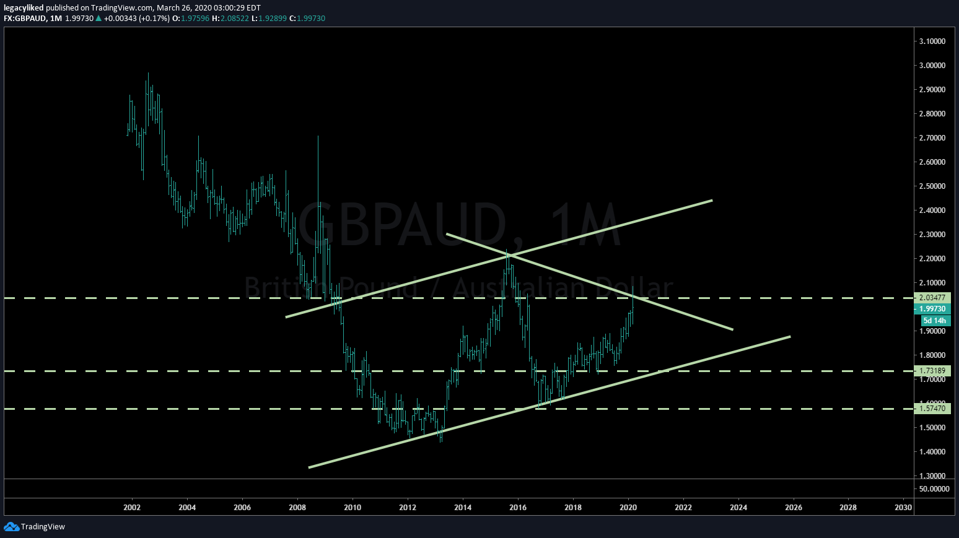Image resolution: width=959 pixels, height=538 pixels.
Task: Click the 2030 time axis label
Action: tap(904, 508)
